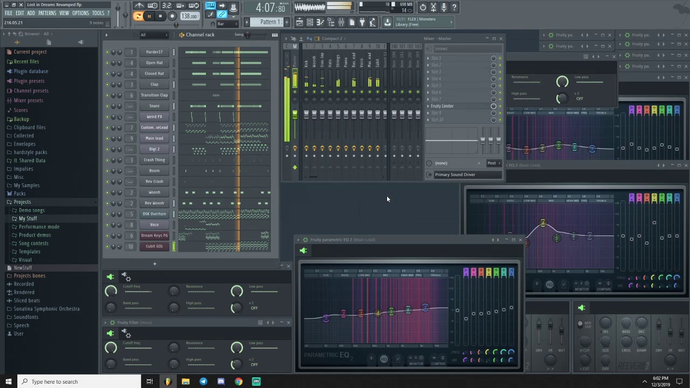Image resolution: width=690 pixels, height=388 pixels.
Task: Toggle the metronome icon
Action: [139, 6]
